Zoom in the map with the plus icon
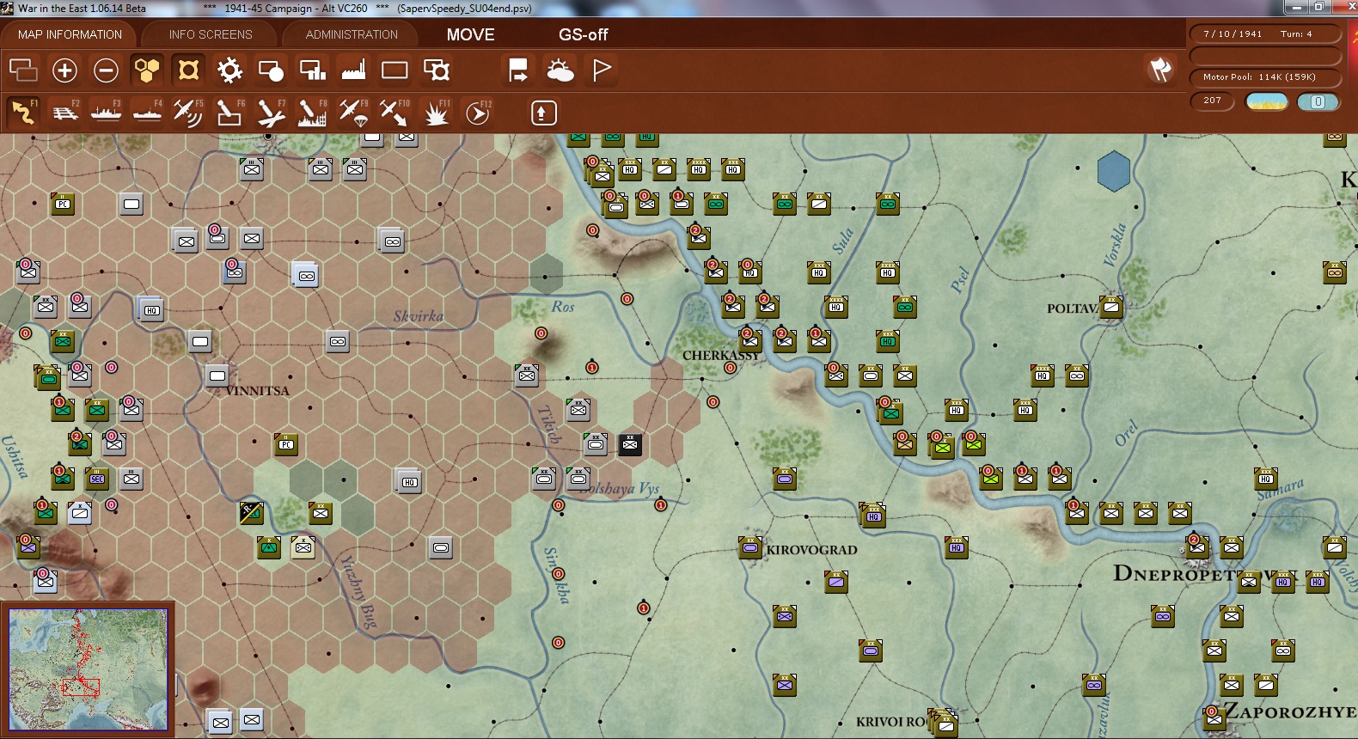 click(x=64, y=70)
